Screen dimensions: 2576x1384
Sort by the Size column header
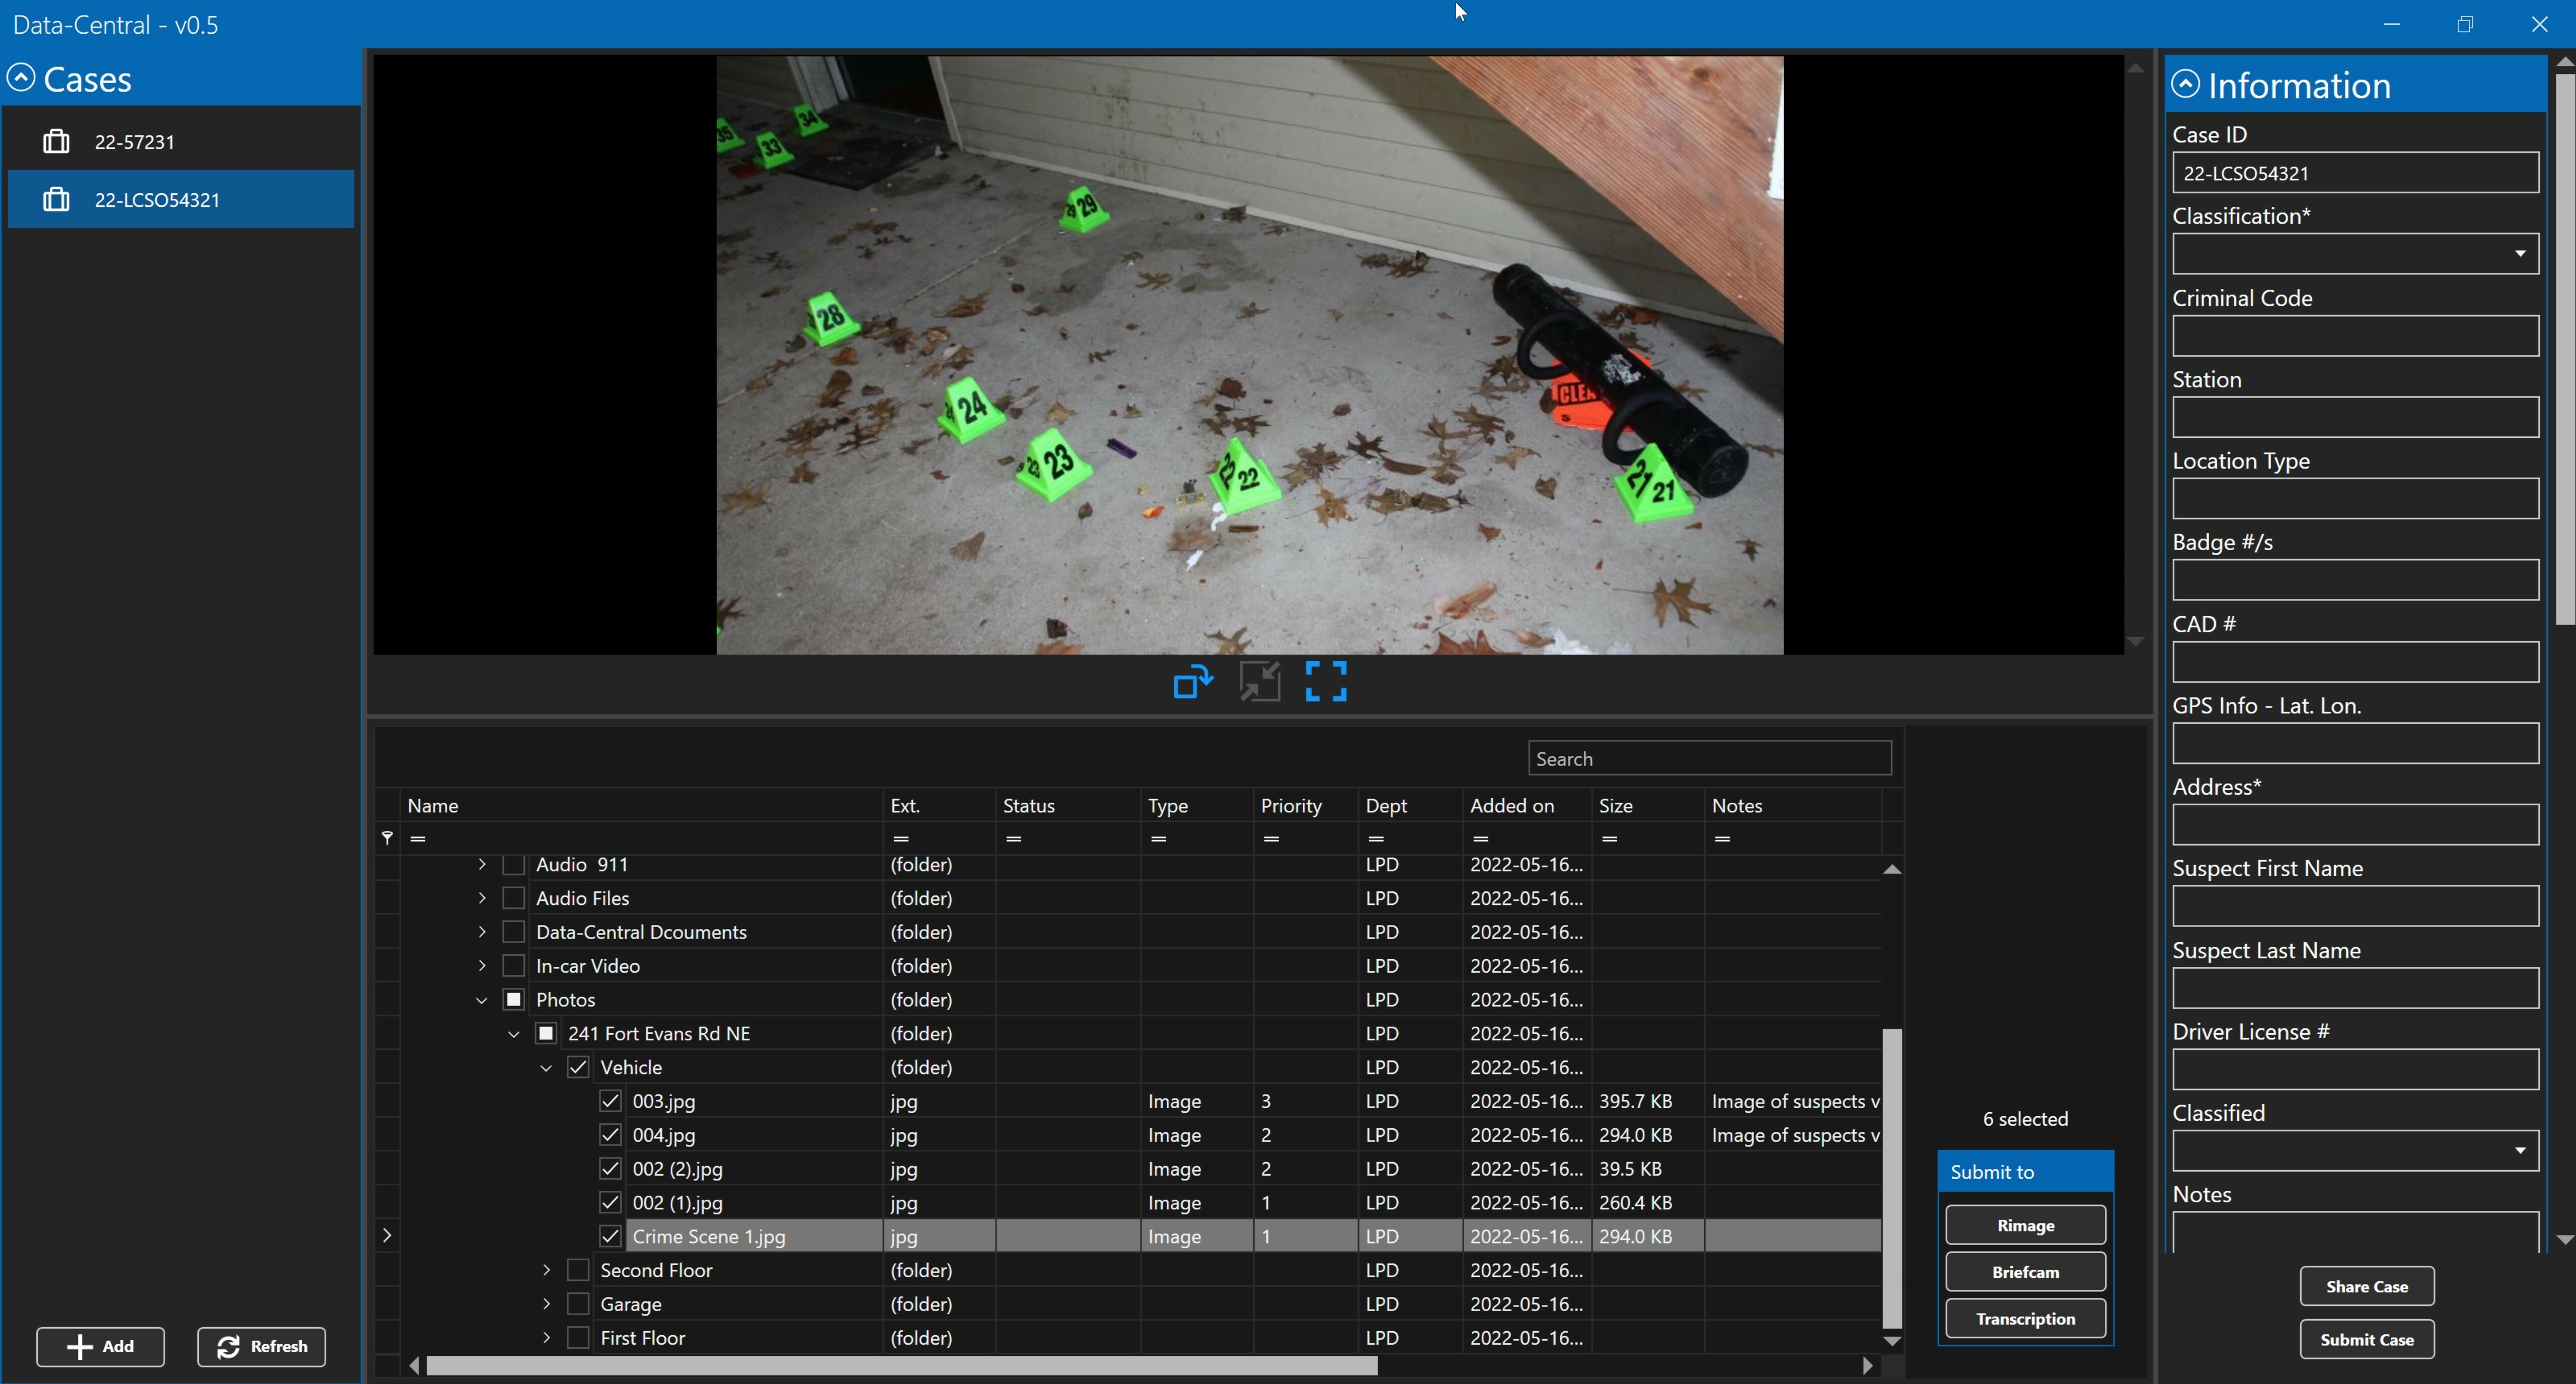coord(1648,805)
